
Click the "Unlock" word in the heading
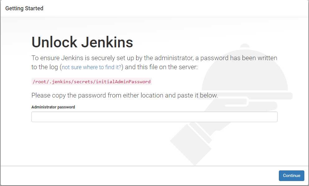pyautogui.click(x=54, y=42)
